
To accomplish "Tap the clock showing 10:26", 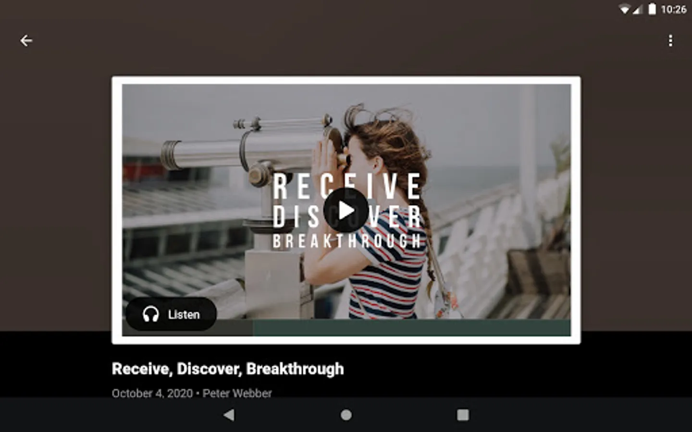I will point(674,9).
